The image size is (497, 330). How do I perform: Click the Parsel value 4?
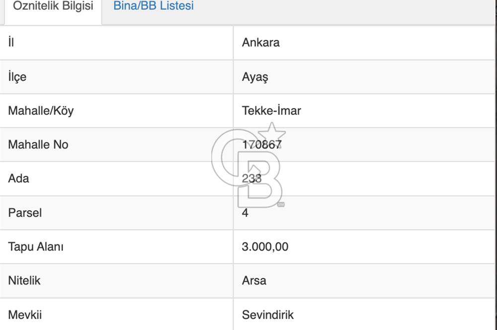coord(244,213)
